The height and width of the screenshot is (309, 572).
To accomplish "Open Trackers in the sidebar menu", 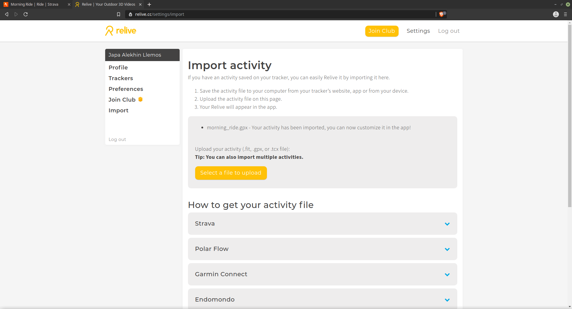I will coord(121,78).
